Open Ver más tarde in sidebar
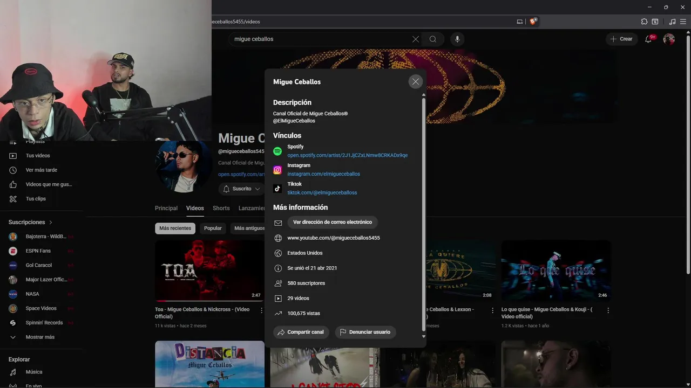691x388 pixels. pos(41,170)
